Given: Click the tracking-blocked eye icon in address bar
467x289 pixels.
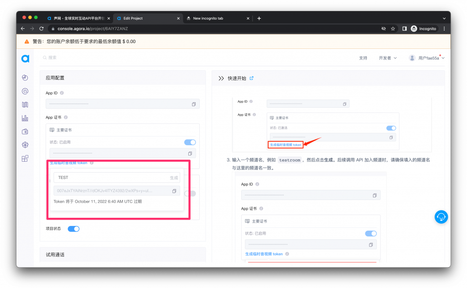Looking at the screenshot, I should pos(384,29).
